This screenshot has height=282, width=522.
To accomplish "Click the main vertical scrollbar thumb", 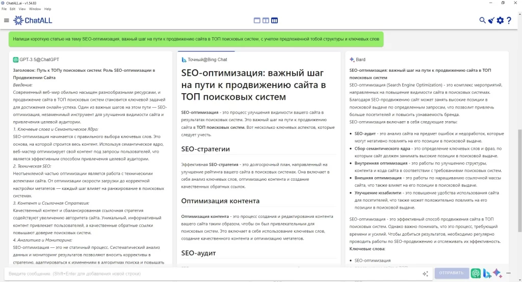I will click(x=519, y=181).
